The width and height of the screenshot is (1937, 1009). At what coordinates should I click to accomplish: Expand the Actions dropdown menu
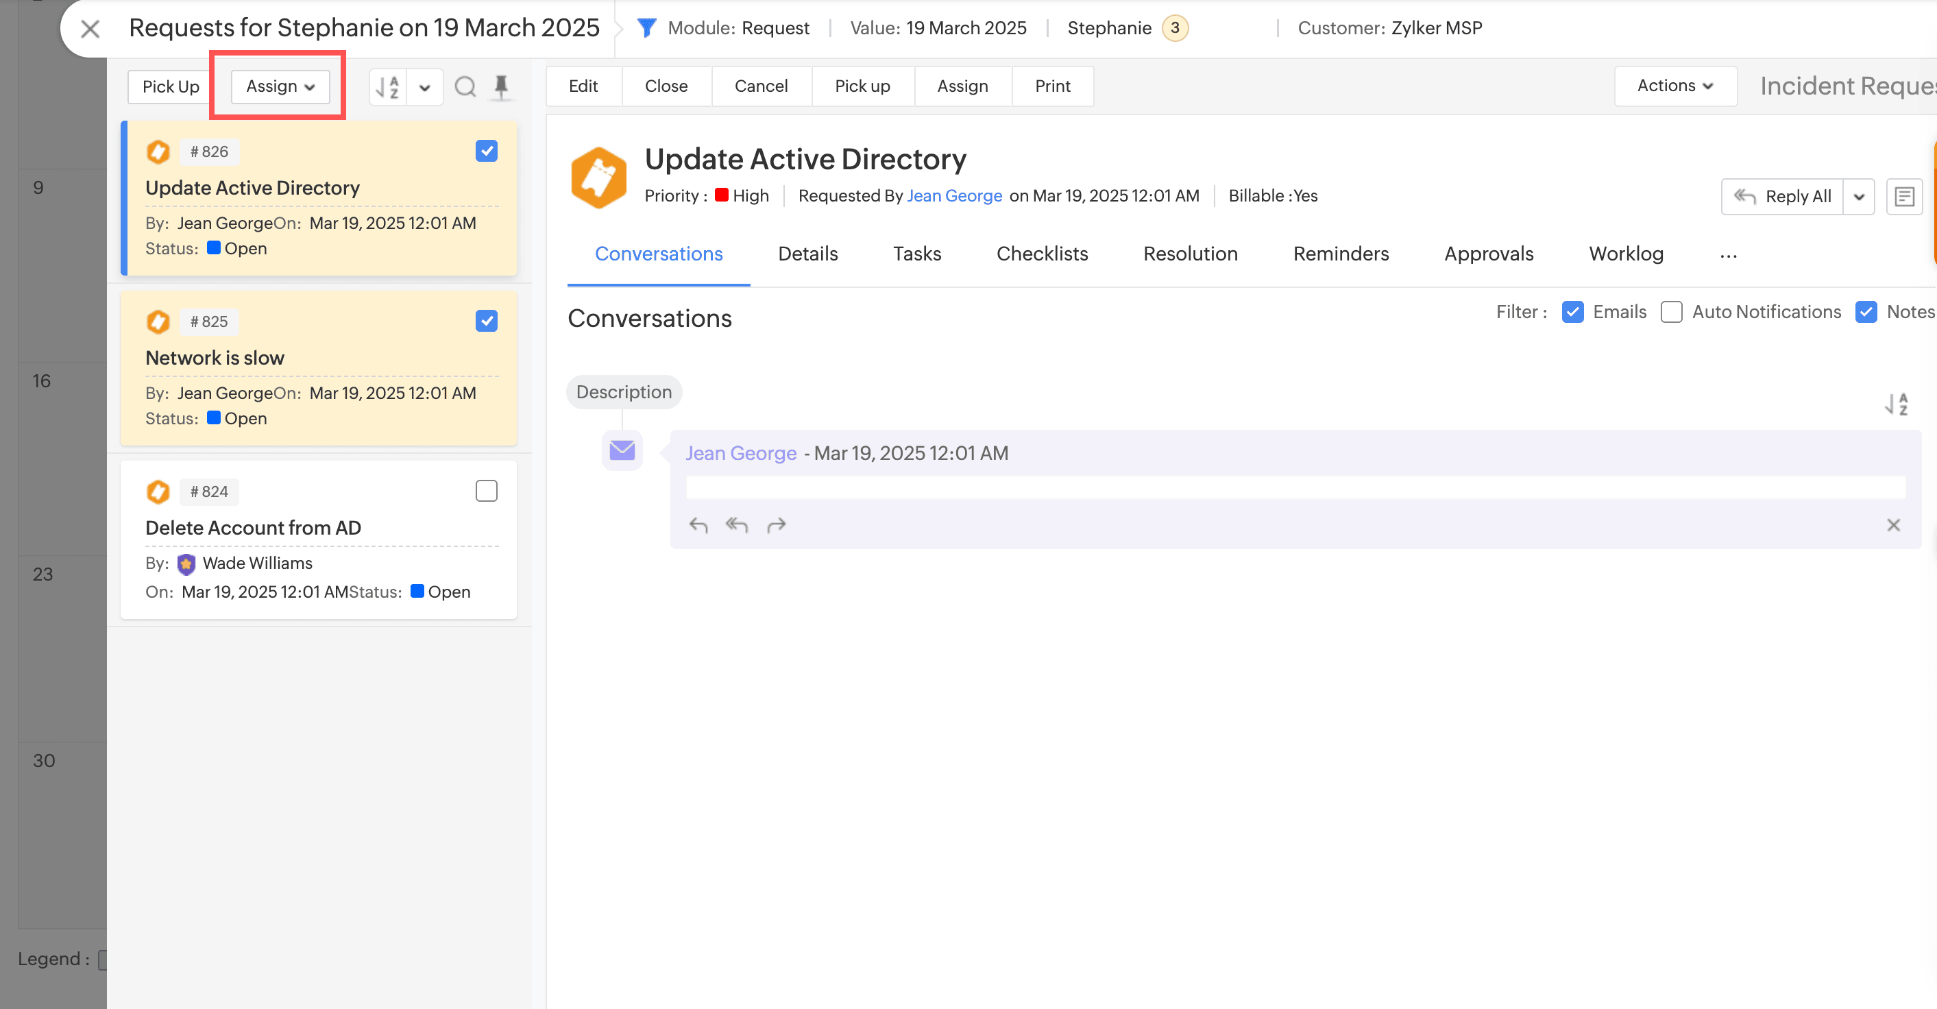point(1674,86)
